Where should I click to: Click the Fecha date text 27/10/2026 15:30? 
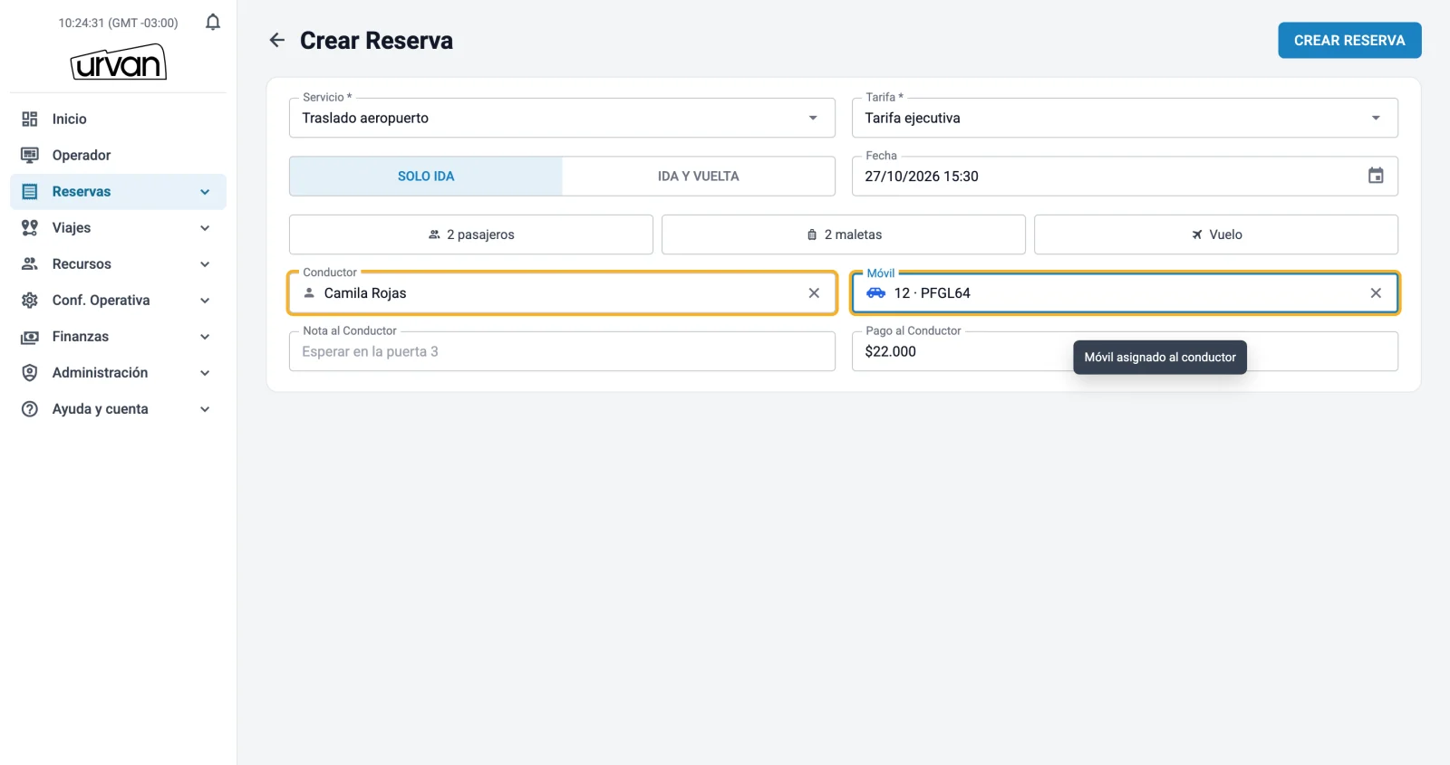pos(922,177)
